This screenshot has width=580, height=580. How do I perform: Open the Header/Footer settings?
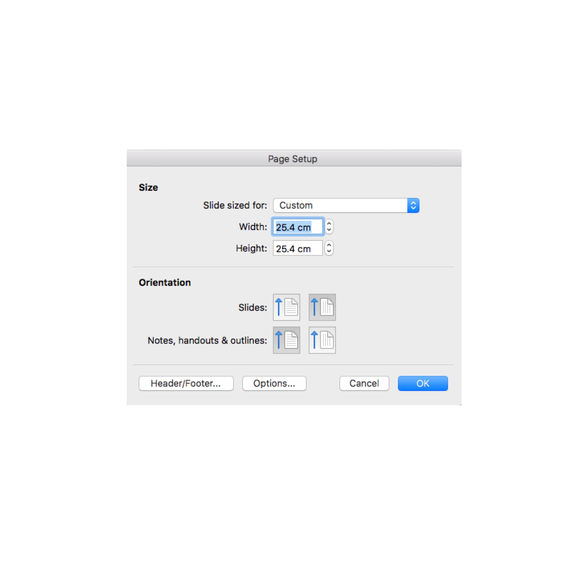(x=186, y=383)
